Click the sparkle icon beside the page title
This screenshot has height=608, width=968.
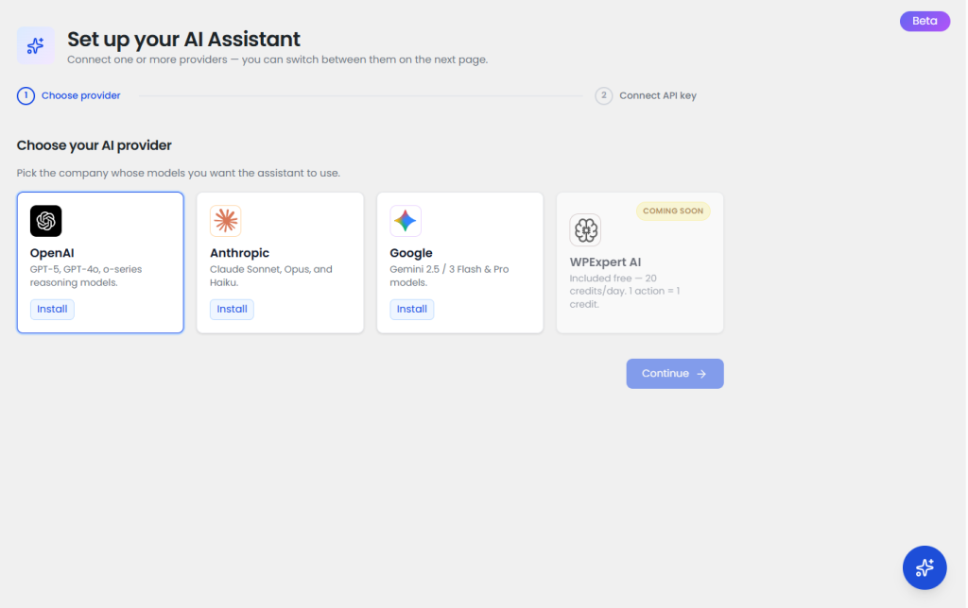[36, 45]
